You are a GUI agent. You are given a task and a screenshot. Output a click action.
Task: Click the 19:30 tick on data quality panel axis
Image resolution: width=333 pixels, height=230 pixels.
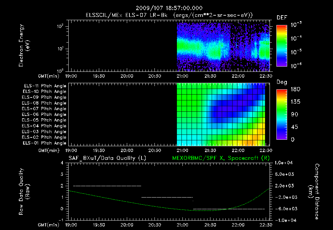(x=99, y=225)
